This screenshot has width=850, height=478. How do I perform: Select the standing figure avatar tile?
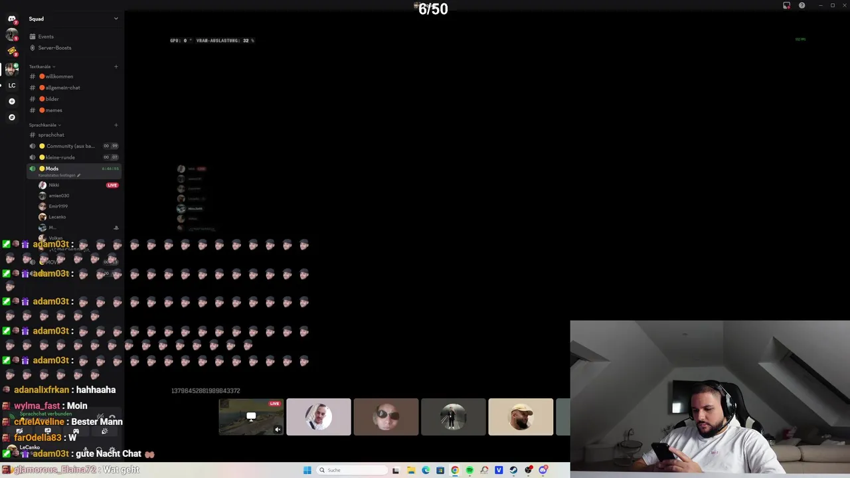click(x=454, y=417)
